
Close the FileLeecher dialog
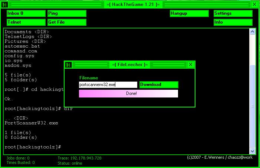tap(191, 65)
